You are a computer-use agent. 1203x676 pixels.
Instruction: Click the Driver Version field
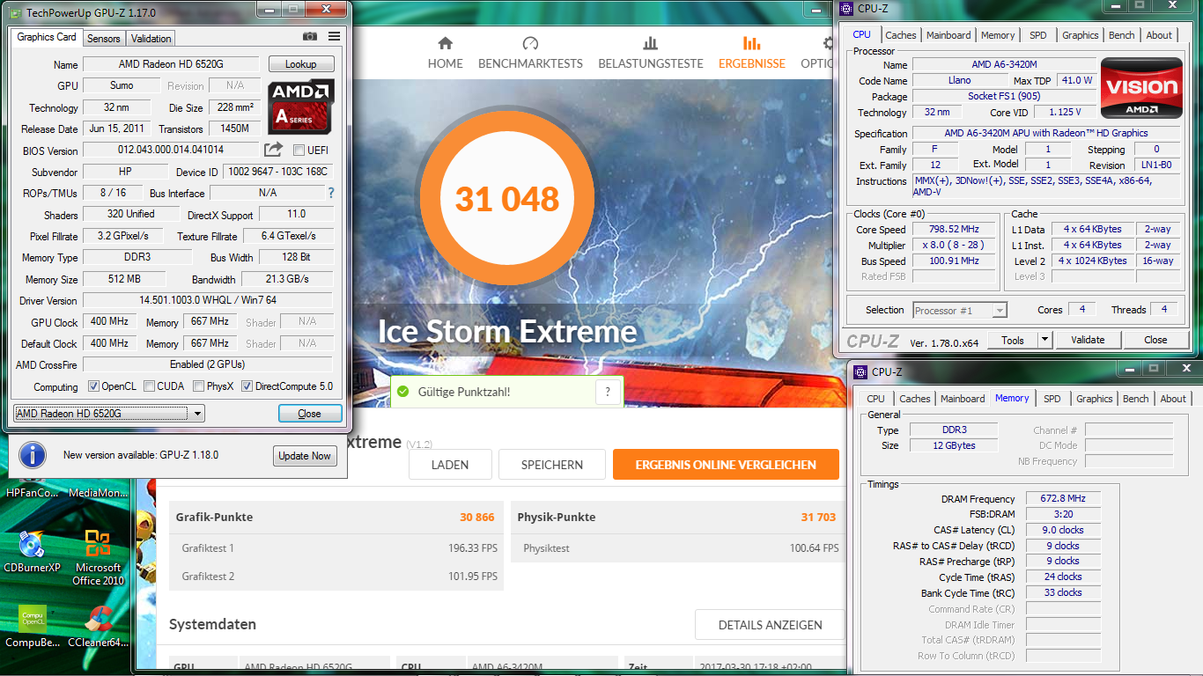click(x=208, y=300)
